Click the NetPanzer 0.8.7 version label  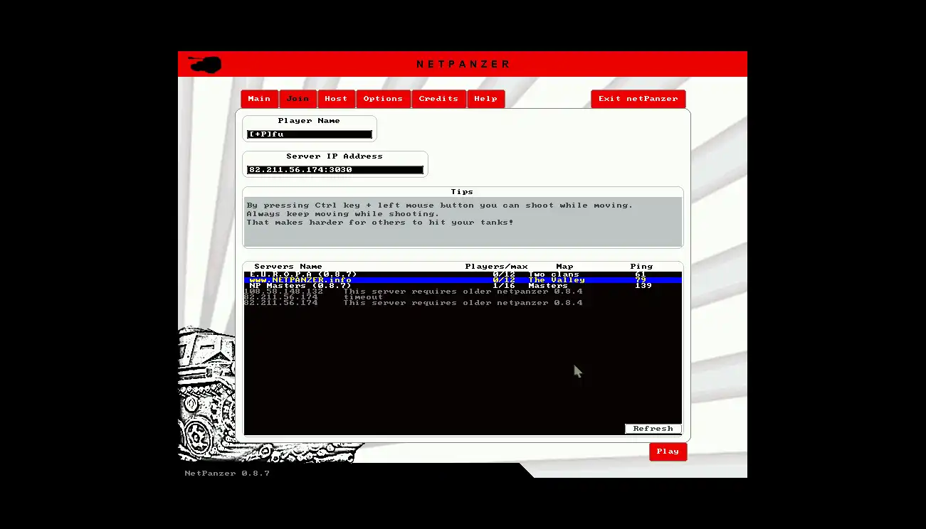pyautogui.click(x=227, y=474)
